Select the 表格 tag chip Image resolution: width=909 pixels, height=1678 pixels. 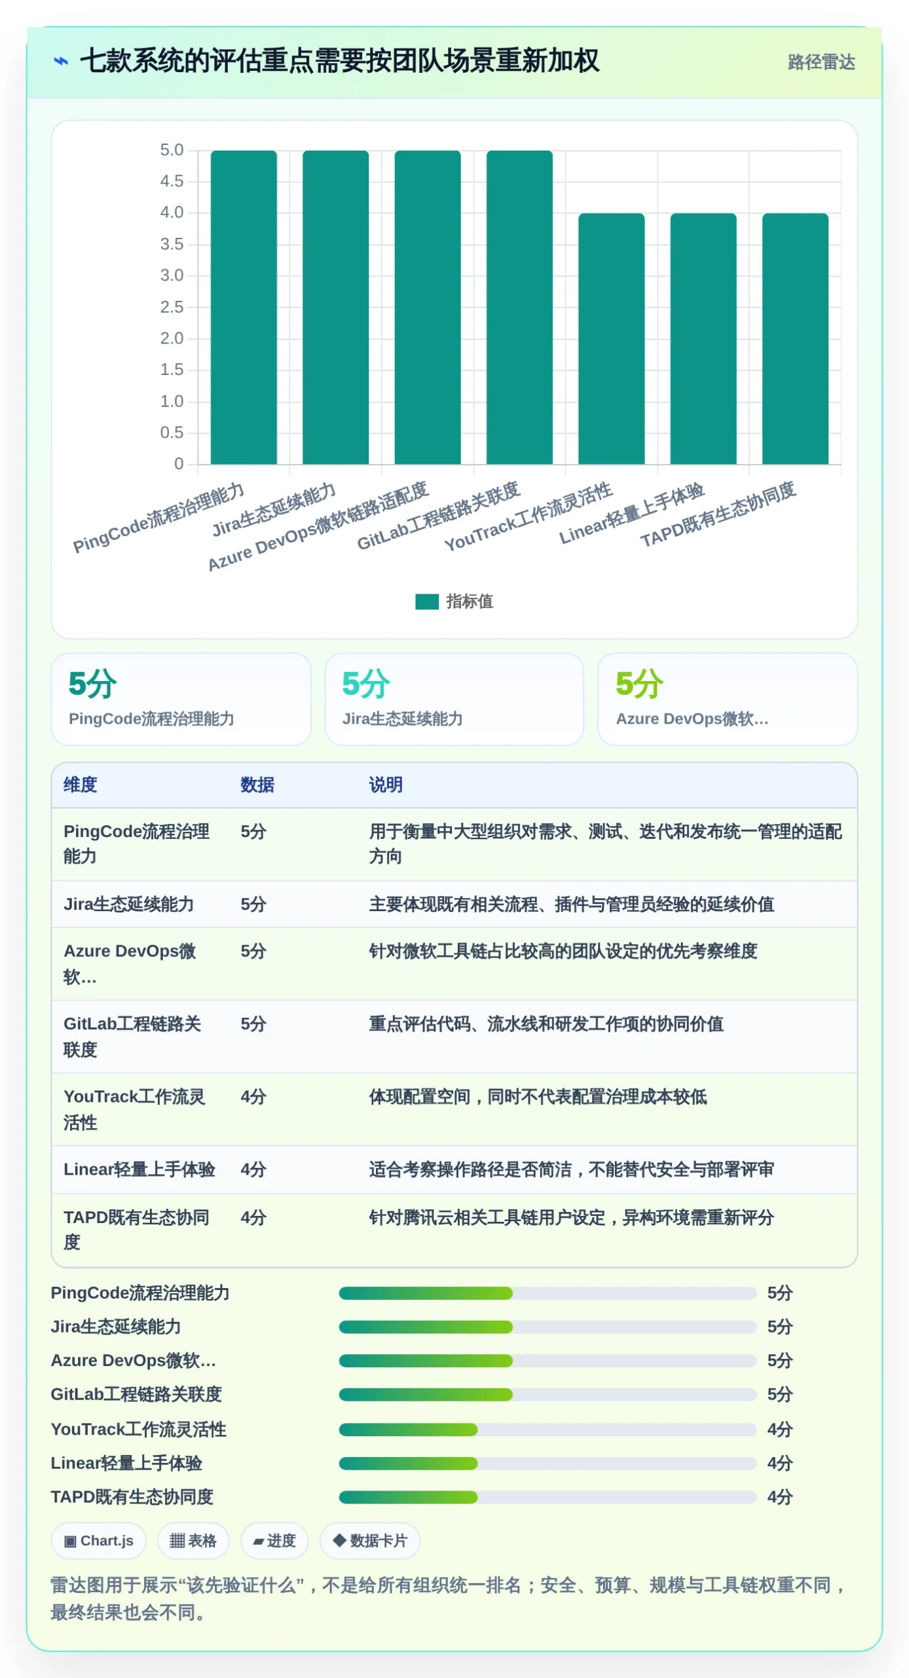tap(193, 1541)
